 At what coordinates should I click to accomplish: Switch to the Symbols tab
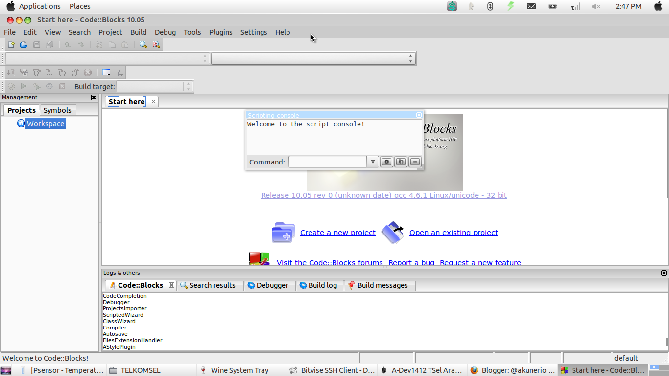57,110
